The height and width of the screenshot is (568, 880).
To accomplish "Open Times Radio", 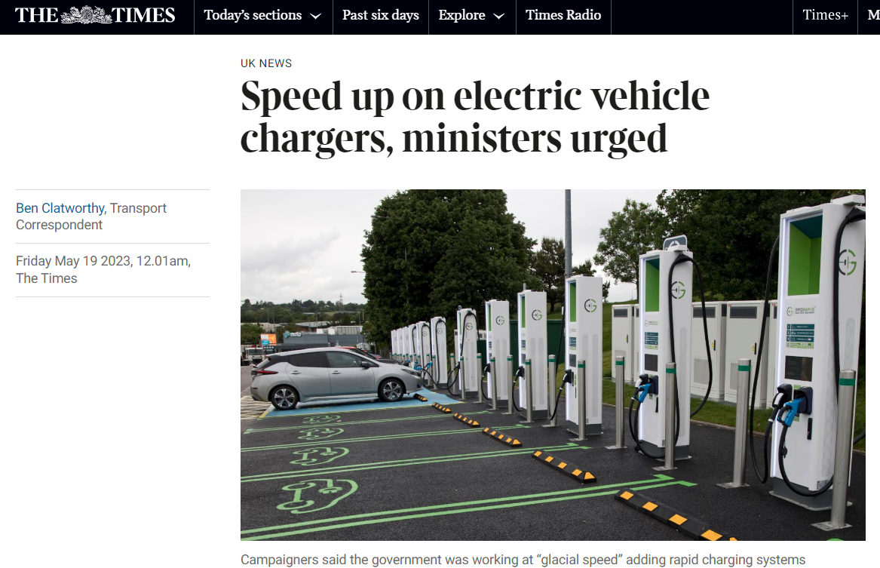I will tap(563, 16).
